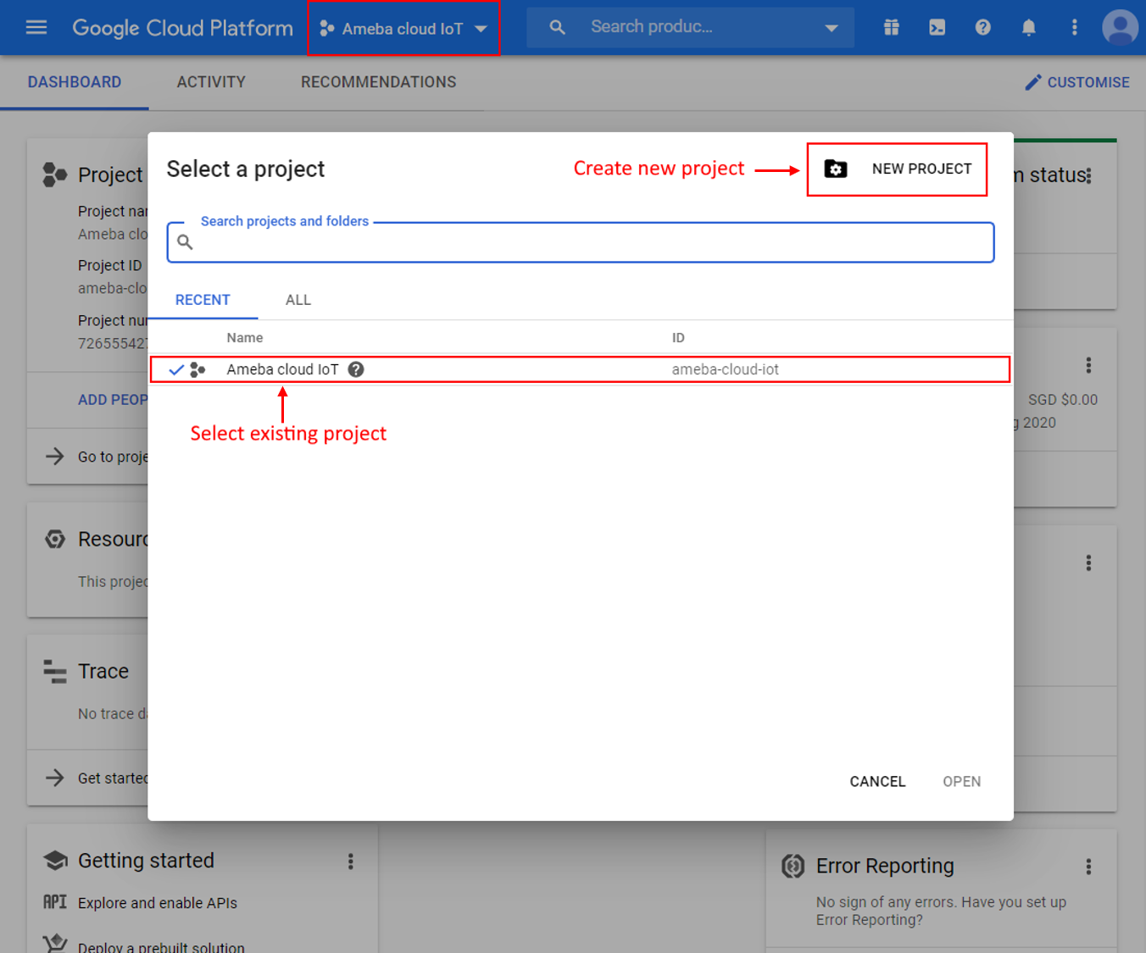Click Deploy a prebuilt solution link
The height and width of the screenshot is (953, 1146).
pos(161,946)
